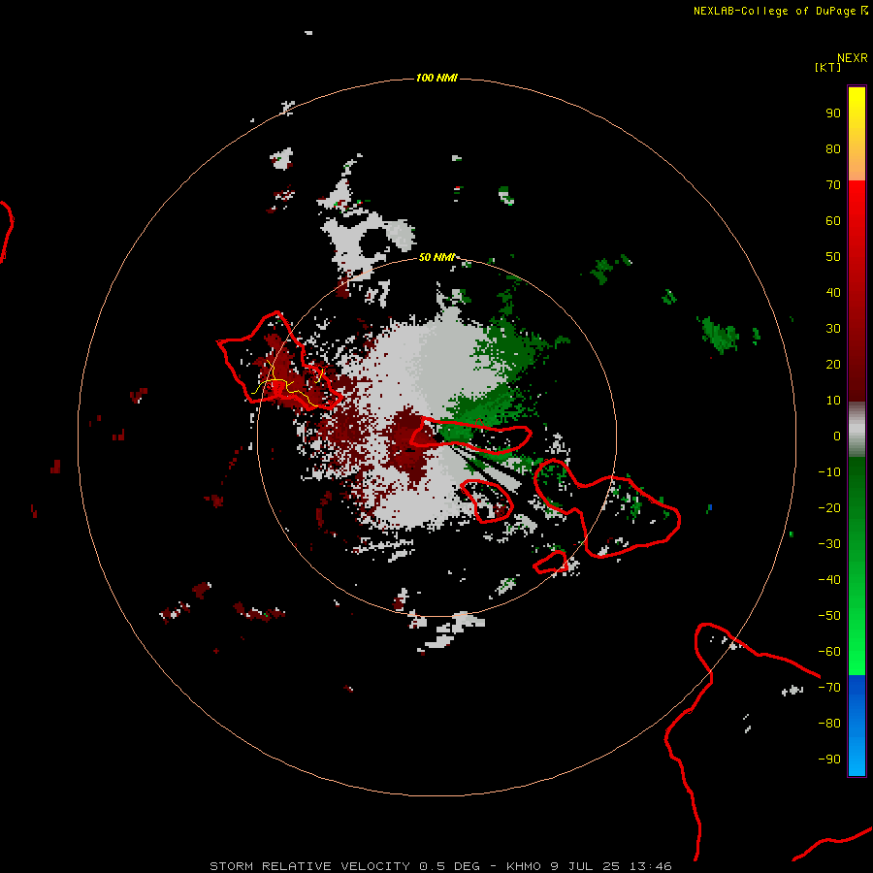873x873 pixels.
Task: Click the -70 value on the velocity scale
Action: 829,688
